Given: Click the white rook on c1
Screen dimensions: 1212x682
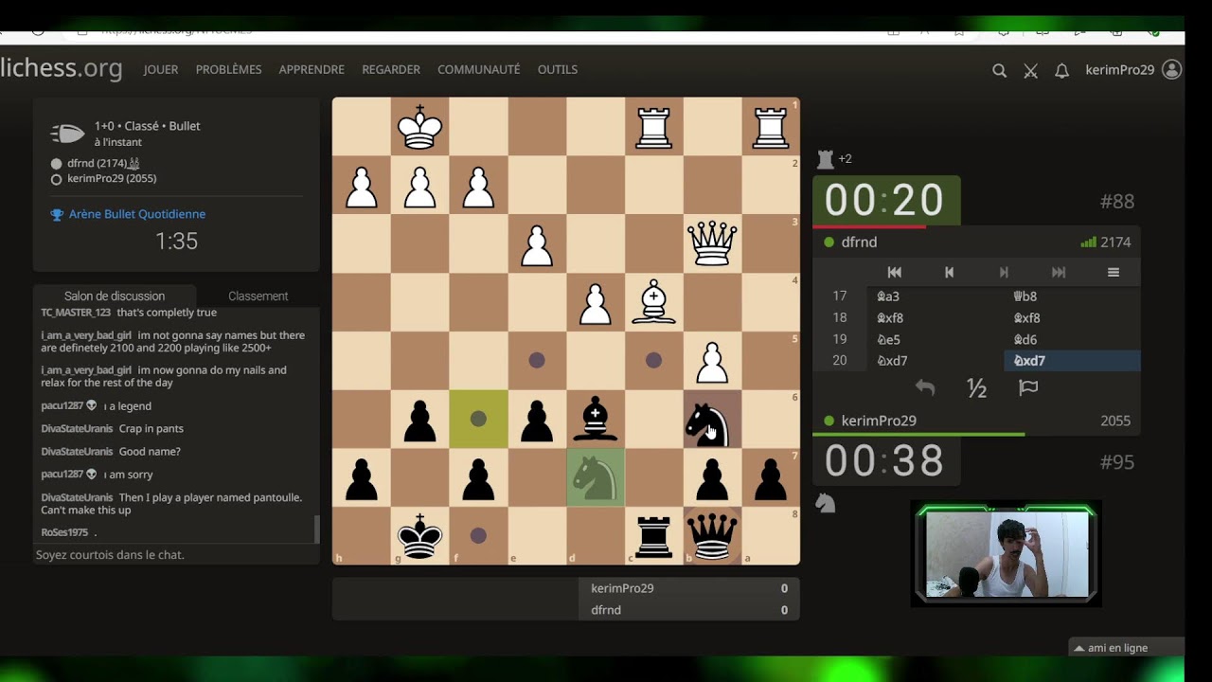Looking at the screenshot, I should (x=653, y=126).
